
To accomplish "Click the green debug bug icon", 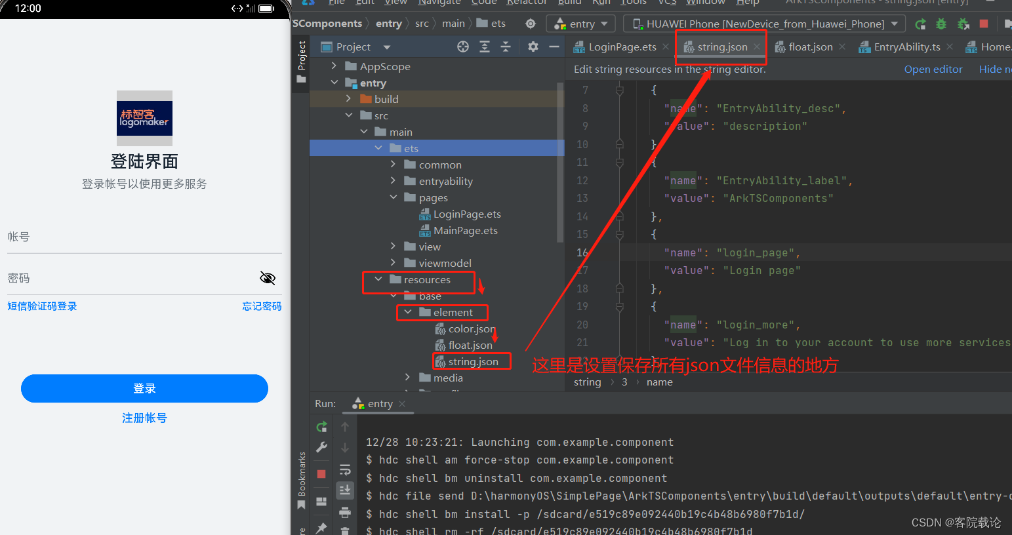I will [x=941, y=24].
